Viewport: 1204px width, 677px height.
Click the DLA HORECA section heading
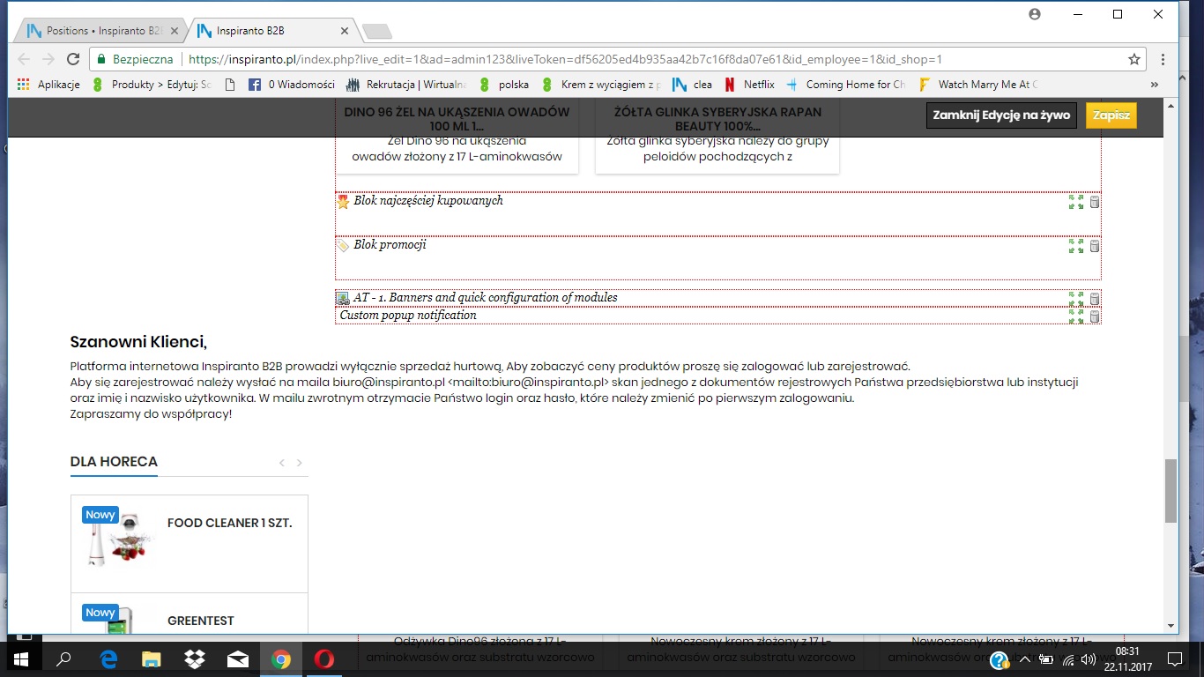click(x=114, y=462)
